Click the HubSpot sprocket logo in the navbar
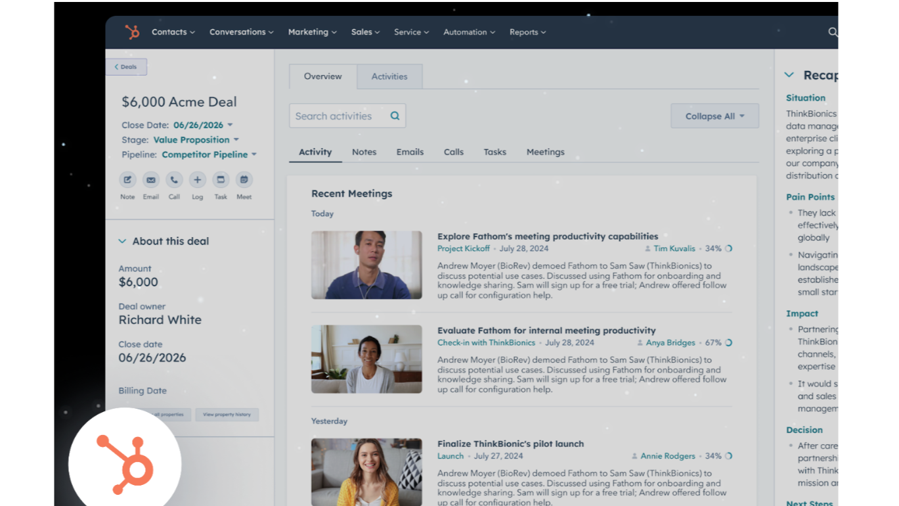Screen dimensions: 899x506 click(131, 32)
